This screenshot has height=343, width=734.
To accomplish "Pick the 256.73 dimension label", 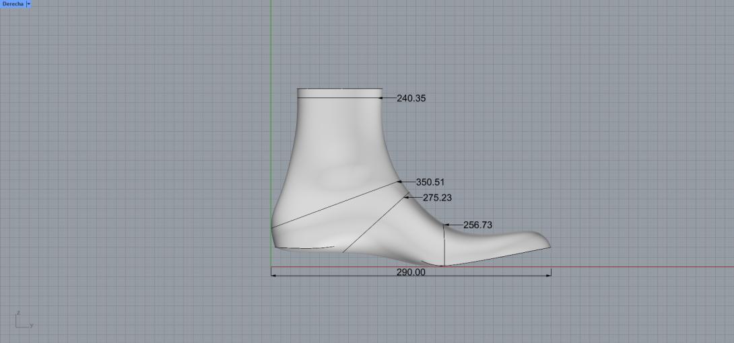I will 477,225.
